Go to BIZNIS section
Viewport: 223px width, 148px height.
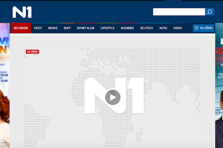[x=53, y=28]
